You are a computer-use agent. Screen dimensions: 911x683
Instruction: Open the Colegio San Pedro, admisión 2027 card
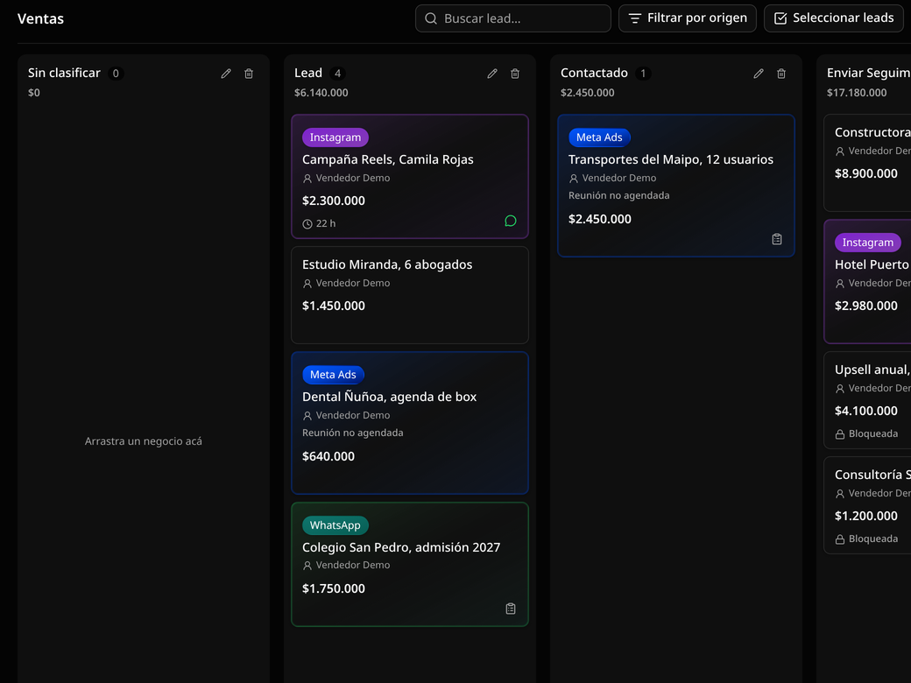tap(410, 565)
